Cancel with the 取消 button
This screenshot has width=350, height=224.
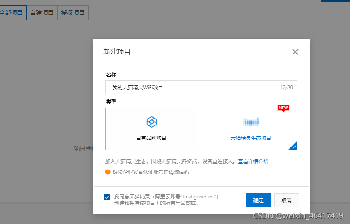pyautogui.click(x=286, y=200)
